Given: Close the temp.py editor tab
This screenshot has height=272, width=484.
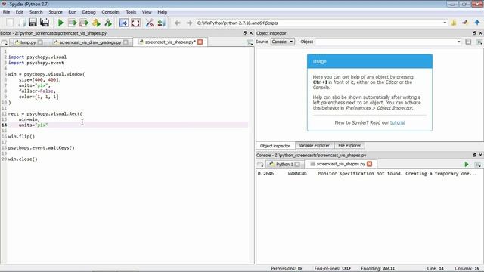Looking at the screenshot, I should pos(40,42).
